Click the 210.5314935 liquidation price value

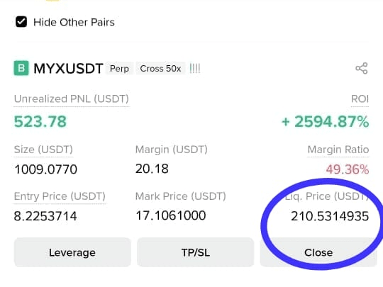(330, 216)
